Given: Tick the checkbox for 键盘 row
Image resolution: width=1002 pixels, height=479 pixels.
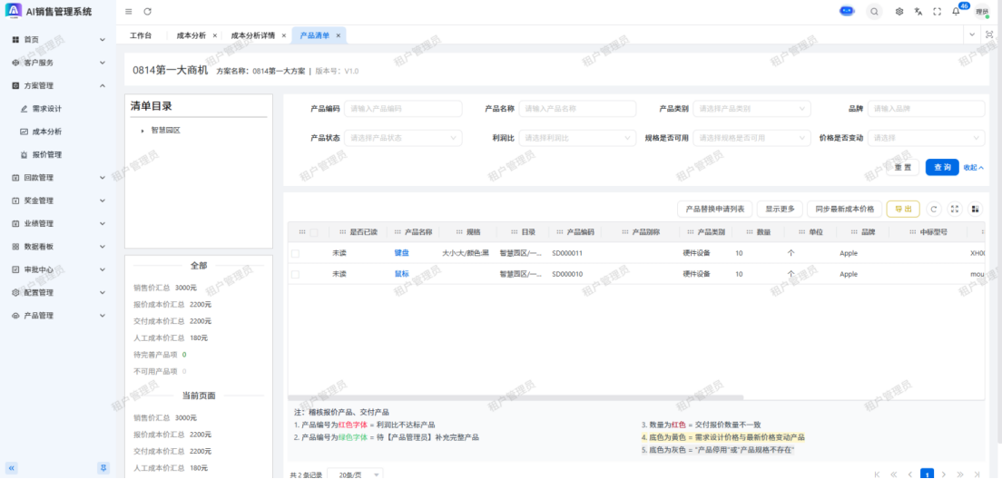Looking at the screenshot, I should click(x=295, y=253).
